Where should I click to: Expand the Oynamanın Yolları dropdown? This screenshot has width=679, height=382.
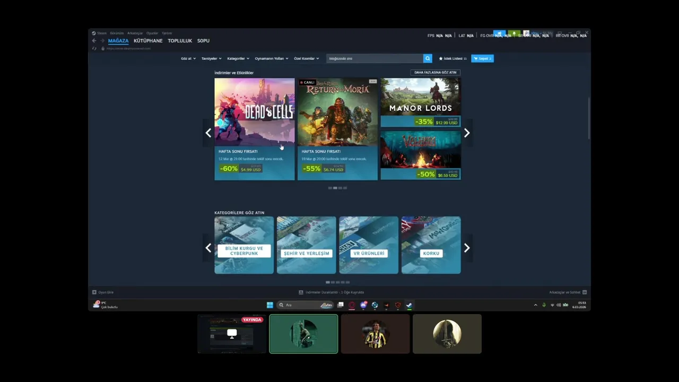click(x=272, y=58)
